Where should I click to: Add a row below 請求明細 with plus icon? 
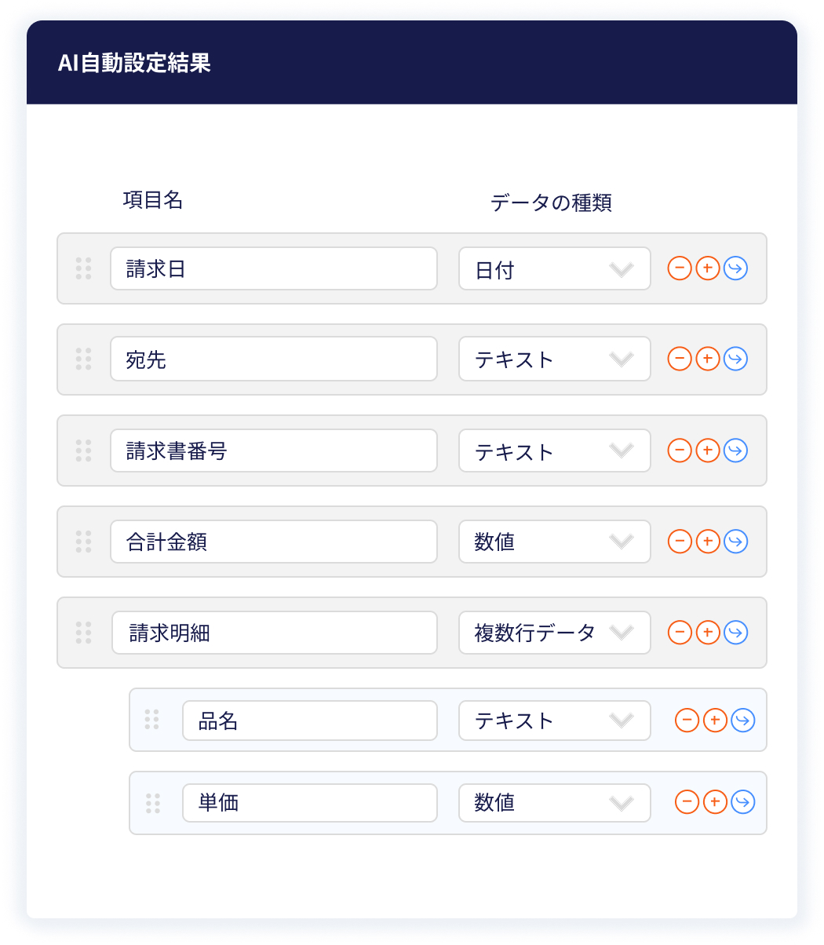tap(708, 633)
